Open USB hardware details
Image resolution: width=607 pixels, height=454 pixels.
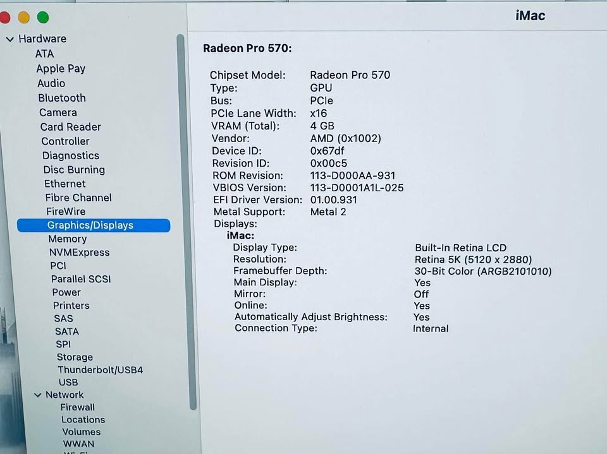pos(68,383)
